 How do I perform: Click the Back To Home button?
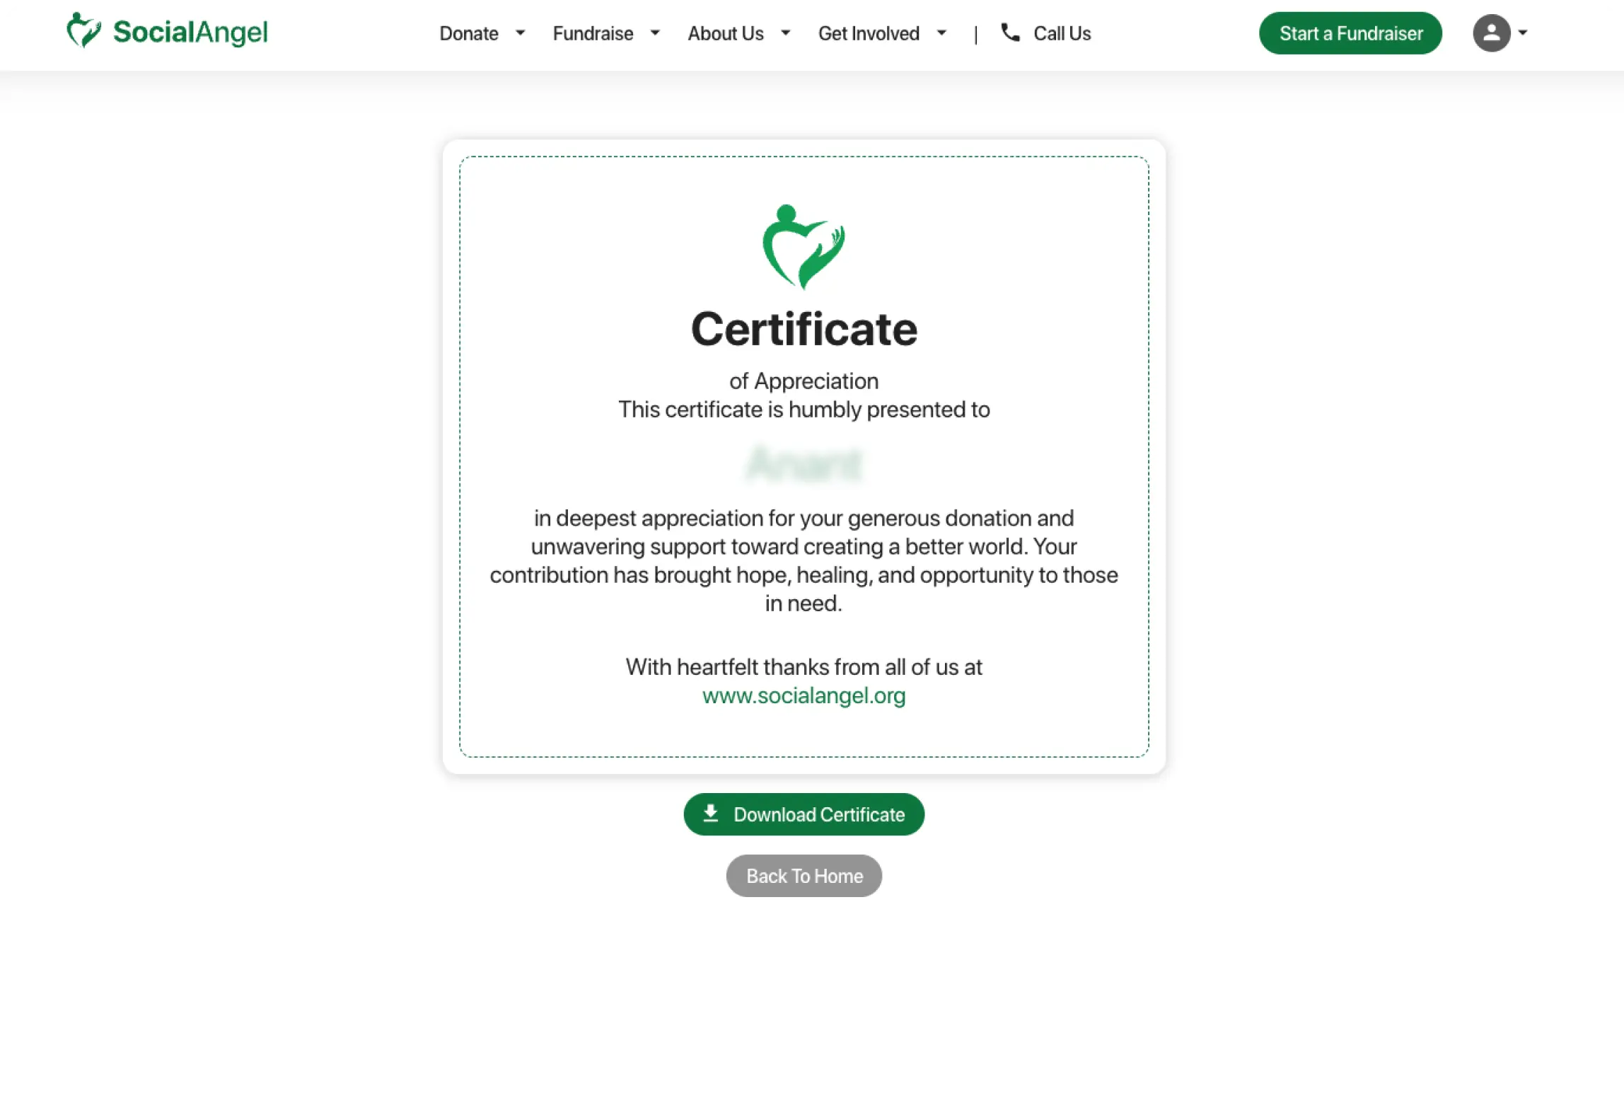(x=804, y=876)
